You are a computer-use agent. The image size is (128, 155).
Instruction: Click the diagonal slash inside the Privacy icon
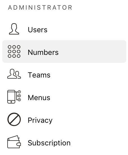click(14, 119)
